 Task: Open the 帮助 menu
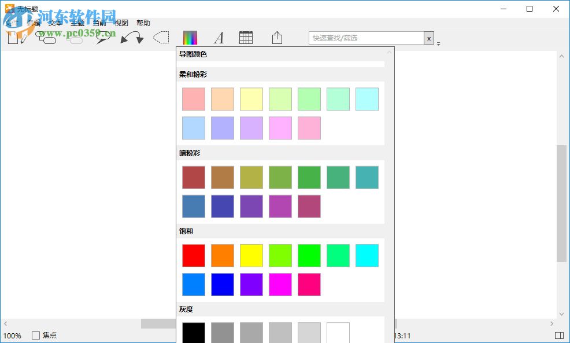143,23
